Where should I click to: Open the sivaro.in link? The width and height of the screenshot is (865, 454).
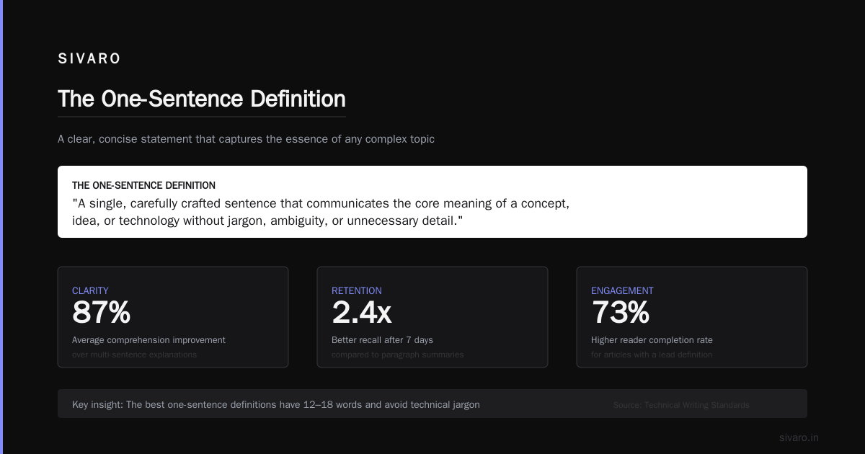[799, 437]
